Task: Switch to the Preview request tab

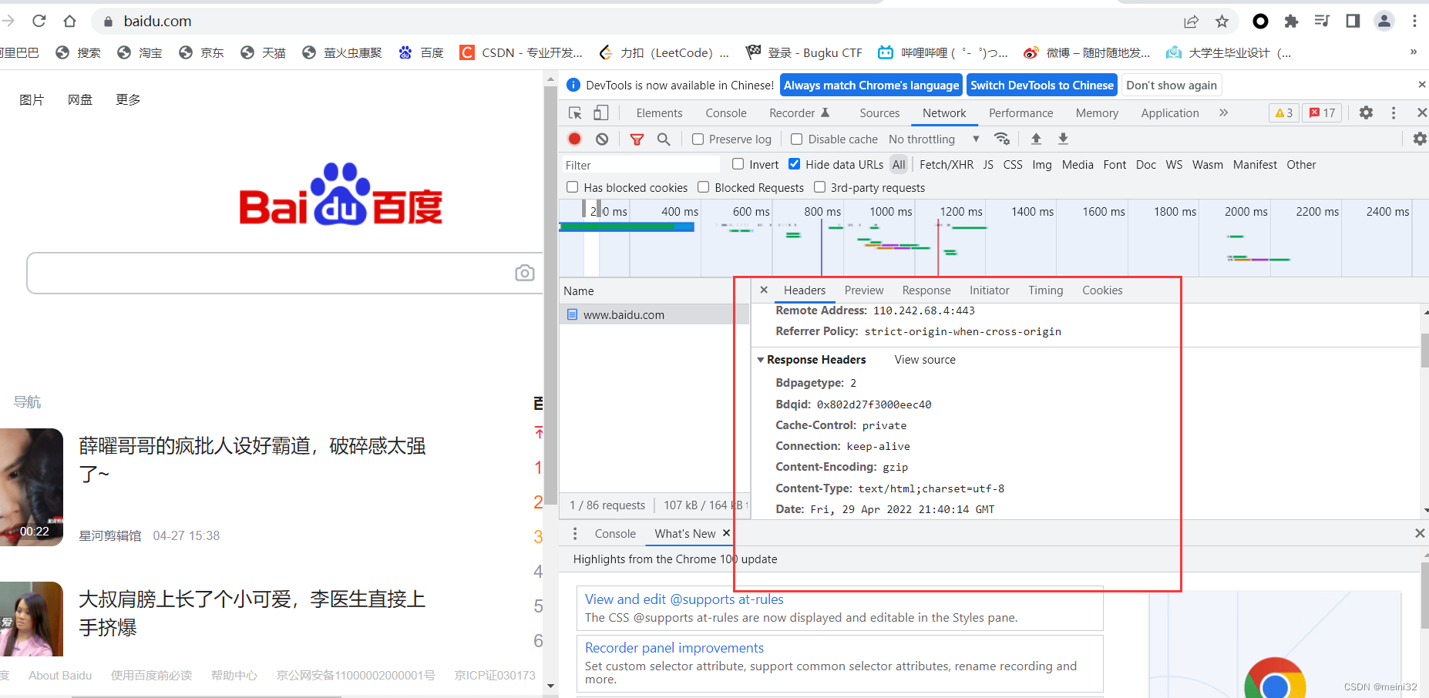Action: click(864, 290)
